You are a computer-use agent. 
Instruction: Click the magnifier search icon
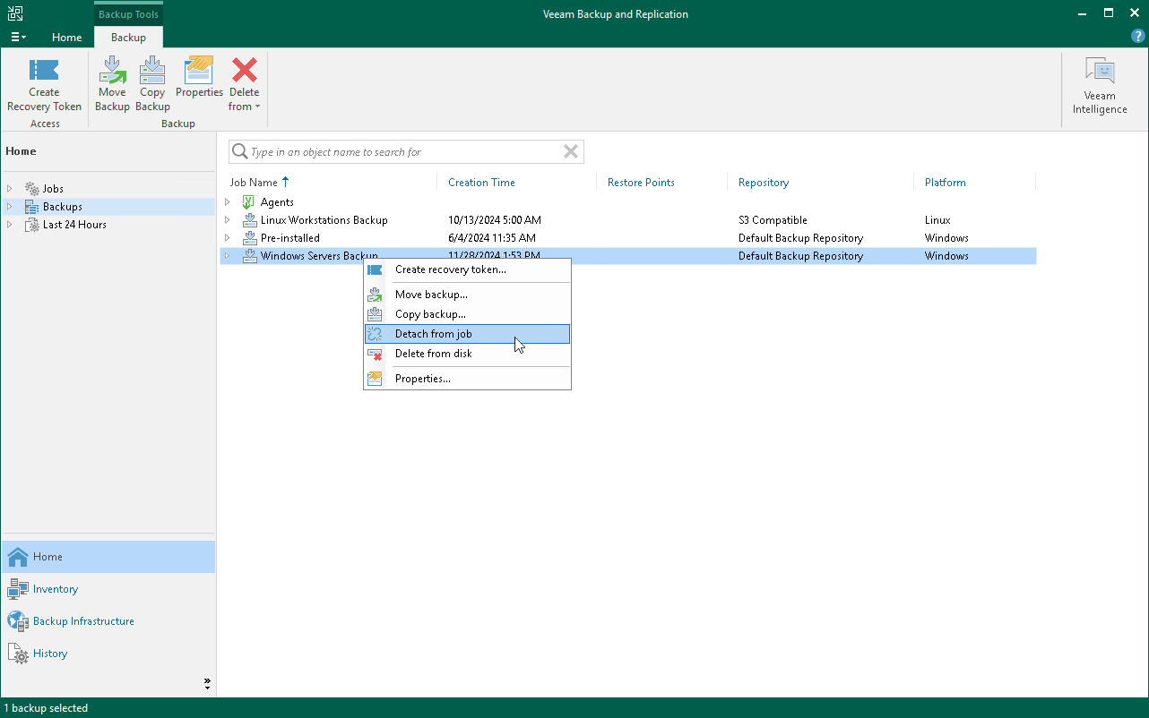[240, 152]
